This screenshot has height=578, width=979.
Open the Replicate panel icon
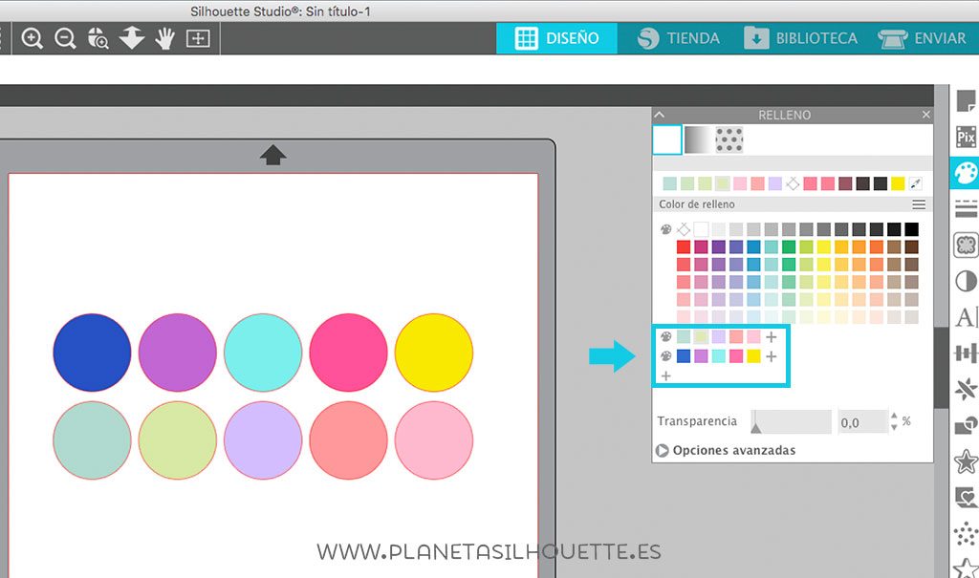966,390
